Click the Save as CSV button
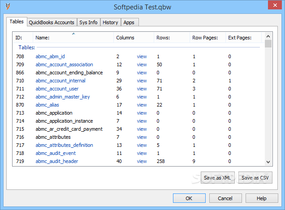 point(255,178)
